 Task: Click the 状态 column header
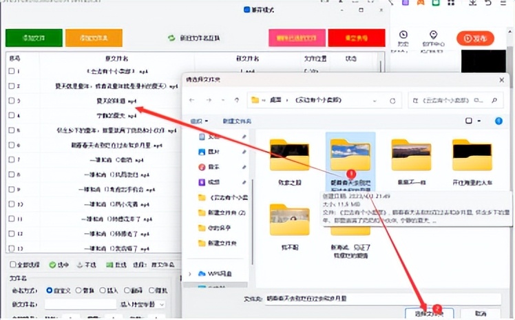click(x=350, y=59)
